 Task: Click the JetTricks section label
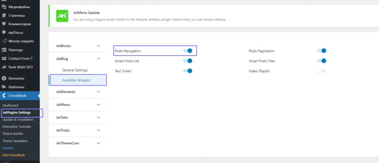[x=63, y=130]
